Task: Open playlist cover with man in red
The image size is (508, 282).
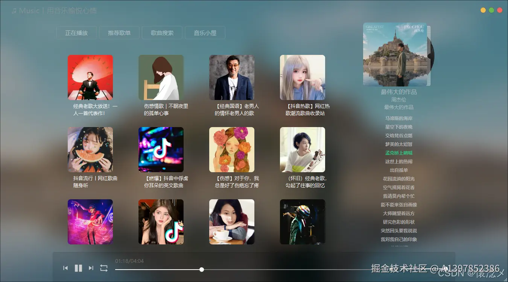Action: (90, 77)
